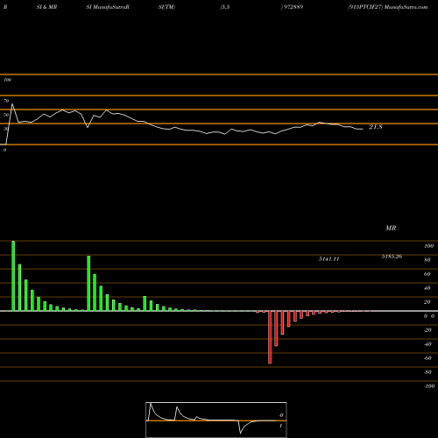The width and height of the screenshot is (438, 438).
Task: Click the MR axis label -80
Action: point(427,372)
